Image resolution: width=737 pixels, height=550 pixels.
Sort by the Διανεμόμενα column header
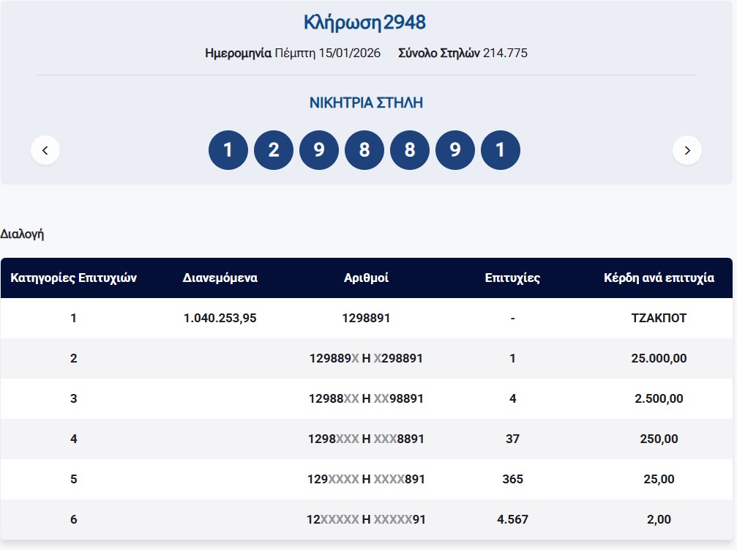(220, 278)
